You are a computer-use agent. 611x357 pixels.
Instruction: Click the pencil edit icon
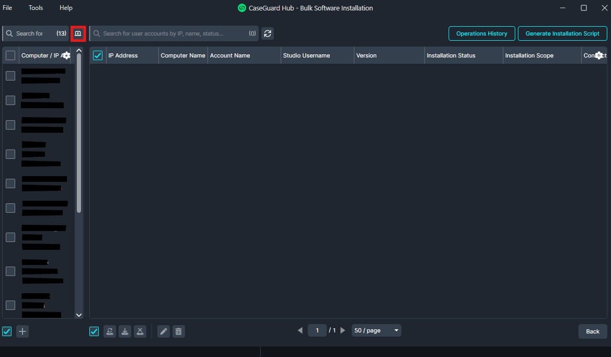click(164, 331)
